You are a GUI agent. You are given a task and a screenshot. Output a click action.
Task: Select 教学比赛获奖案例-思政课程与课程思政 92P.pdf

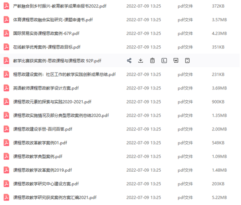tap(120, 61)
